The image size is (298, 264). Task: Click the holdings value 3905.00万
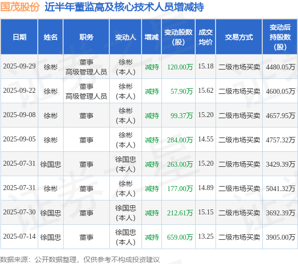pos(281,237)
